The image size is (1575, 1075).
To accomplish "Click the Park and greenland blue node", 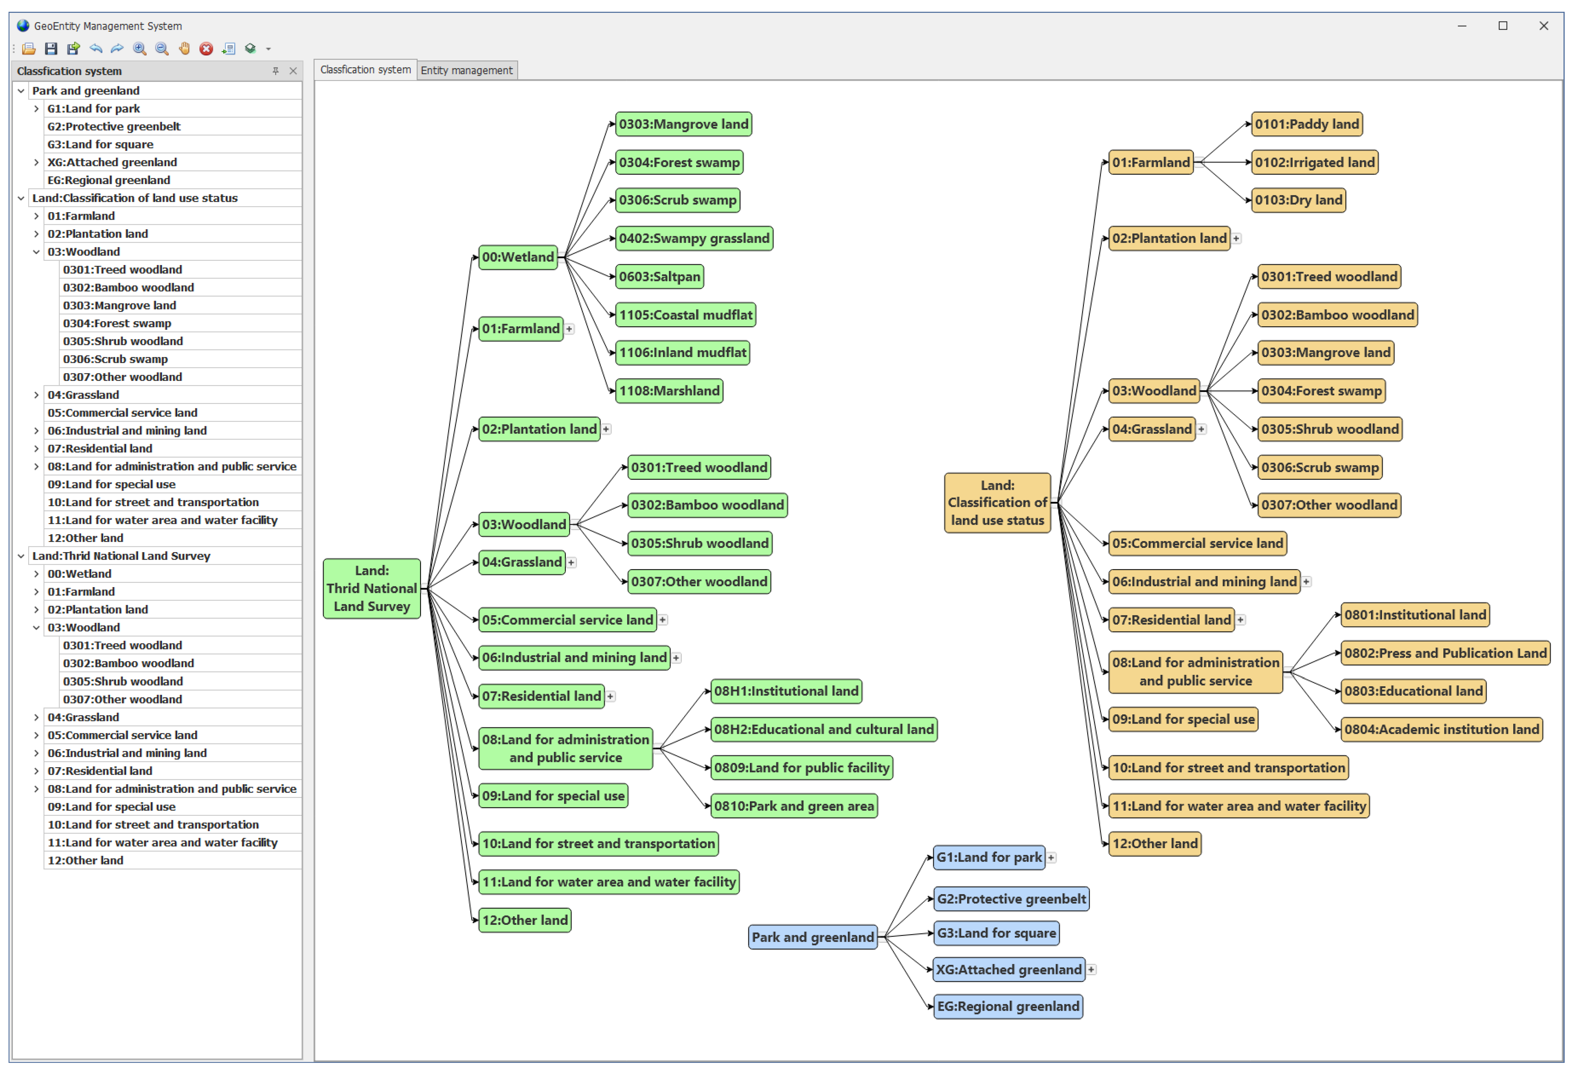I will [x=813, y=937].
